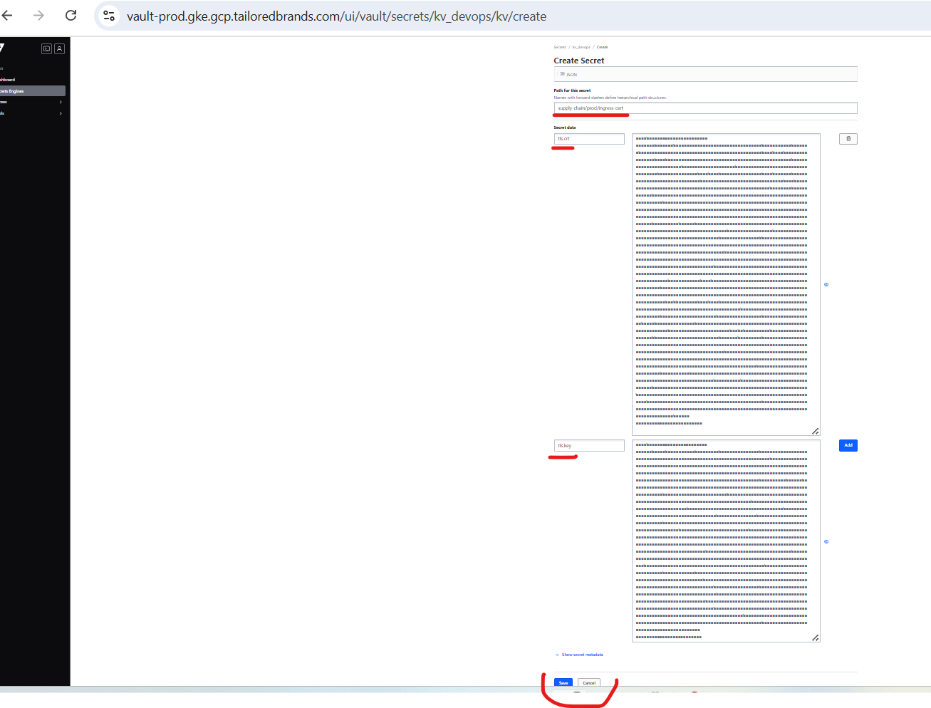Image resolution: width=931 pixels, height=708 pixels.
Task: Delete the tls.crt entry via the trash icon
Action: [848, 138]
